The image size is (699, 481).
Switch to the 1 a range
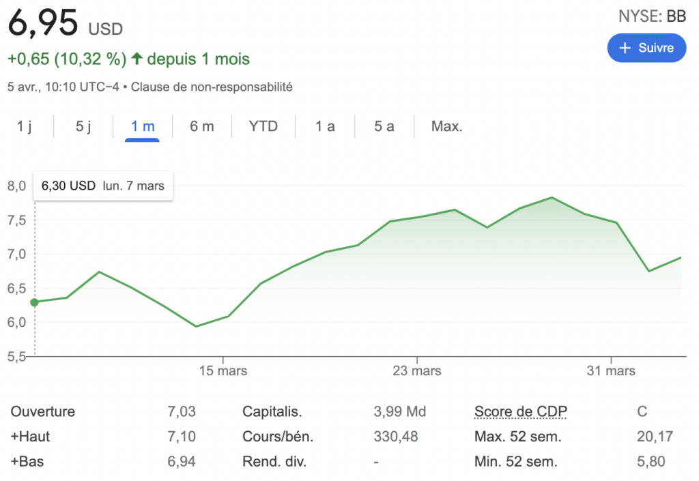click(325, 126)
